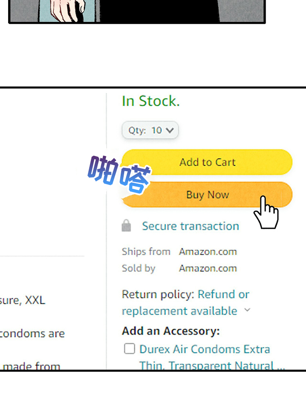Click the padlock icon beside Secure transaction
Viewport: 306px width, 408px height.
126,226
